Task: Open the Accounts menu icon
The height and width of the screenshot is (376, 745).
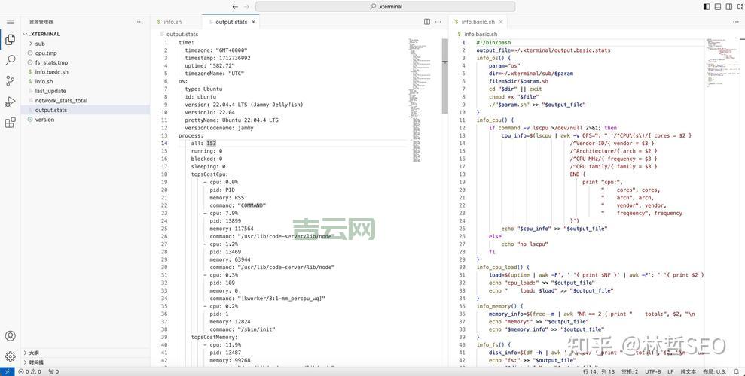Action: tap(10, 336)
